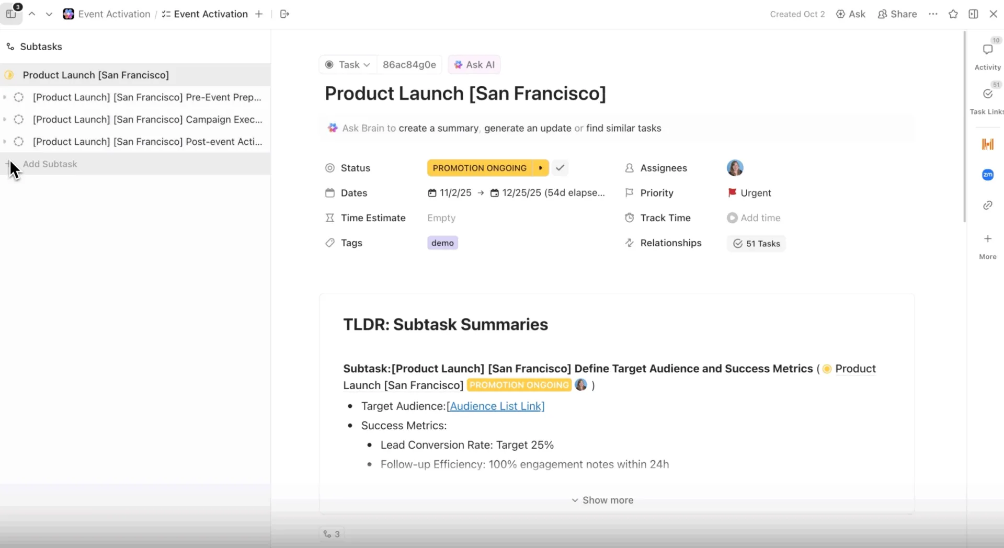Open Post-event Acti subtask row

pos(147,142)
